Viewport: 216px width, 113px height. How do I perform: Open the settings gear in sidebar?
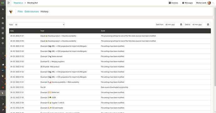pyautogui.click(x=3, y=43)
